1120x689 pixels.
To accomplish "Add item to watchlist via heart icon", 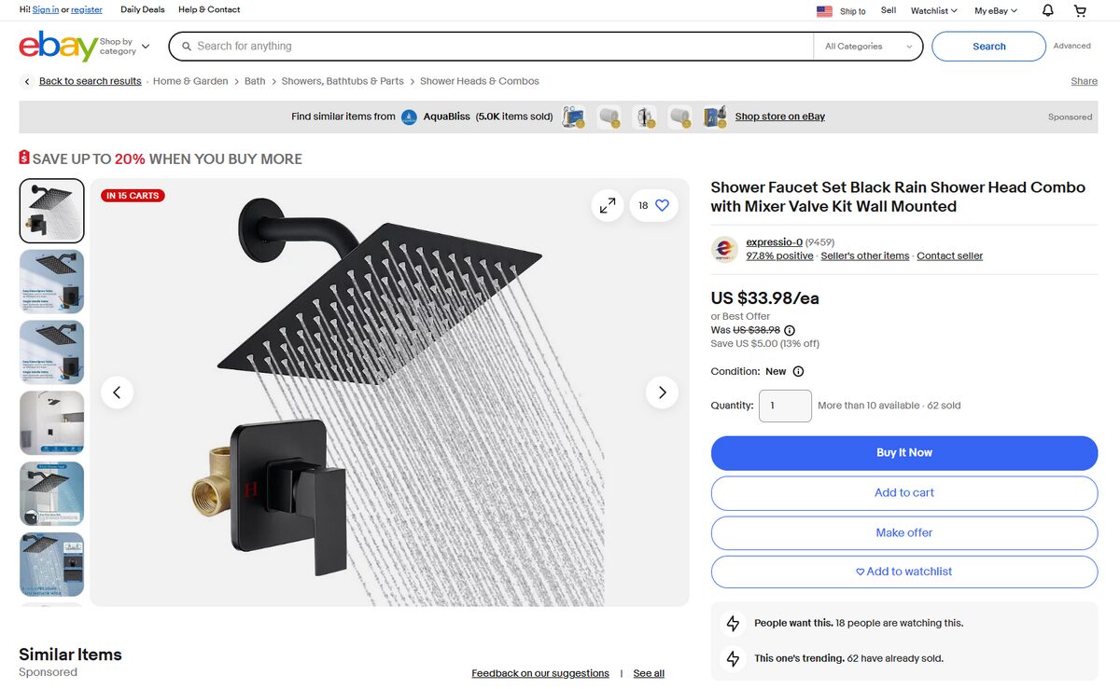I will point(662,205).
